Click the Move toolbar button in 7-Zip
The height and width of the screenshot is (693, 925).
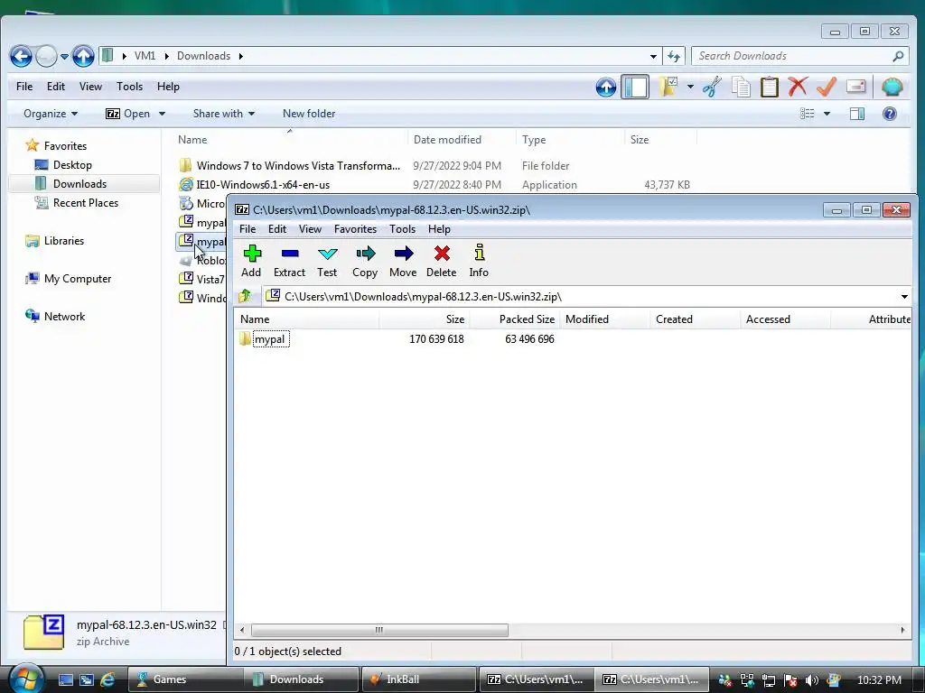pyautogui.click(x=403, y=261)
